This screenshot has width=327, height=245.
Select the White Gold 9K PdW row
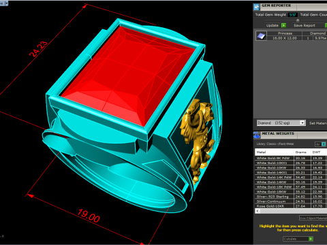[291, 158]
